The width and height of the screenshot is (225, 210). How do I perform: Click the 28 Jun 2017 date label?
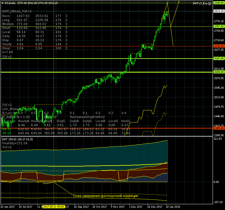tap(8, 207)
